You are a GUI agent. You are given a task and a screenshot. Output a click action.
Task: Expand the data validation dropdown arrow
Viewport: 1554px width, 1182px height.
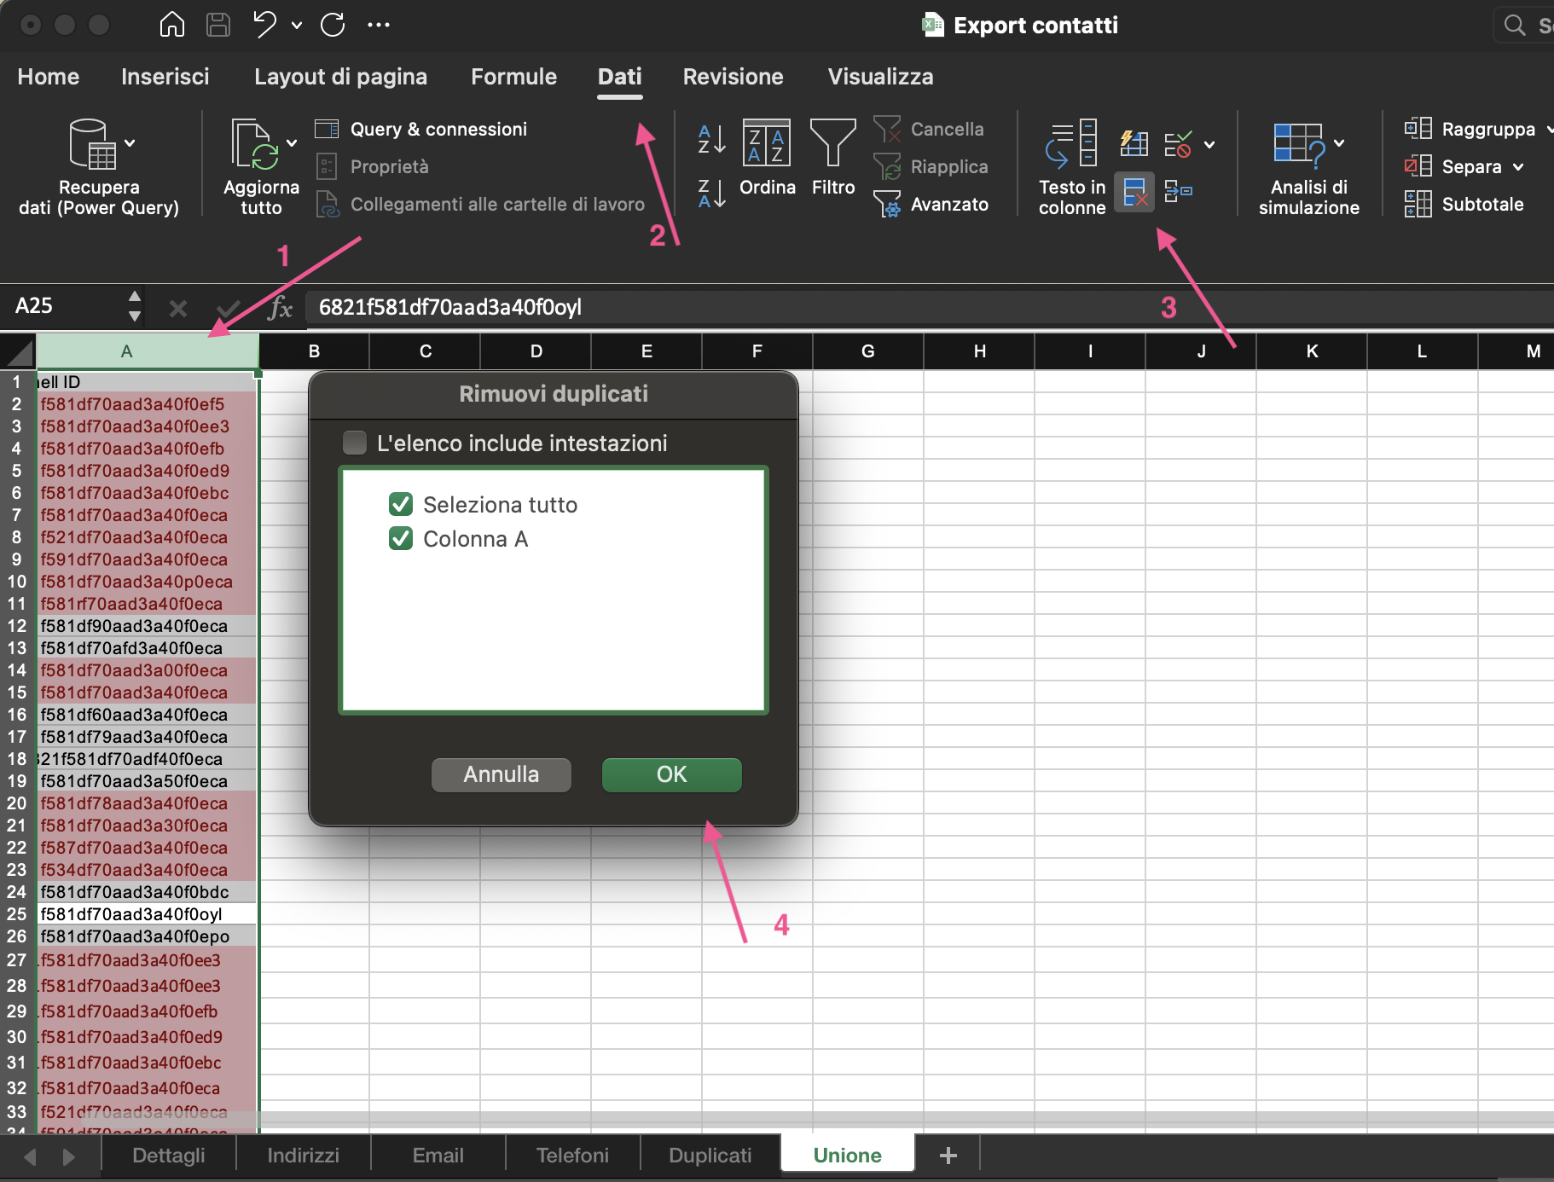point(1209,144)
